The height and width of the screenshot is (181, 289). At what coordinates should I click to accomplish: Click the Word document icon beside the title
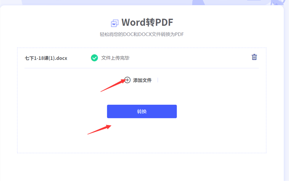pos(115,23)
